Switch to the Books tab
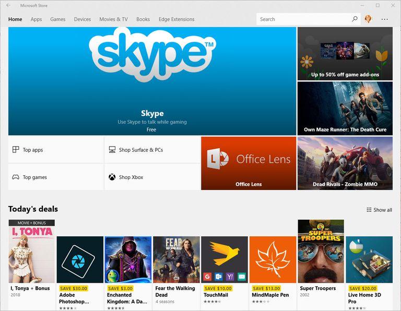 [143, 19]
